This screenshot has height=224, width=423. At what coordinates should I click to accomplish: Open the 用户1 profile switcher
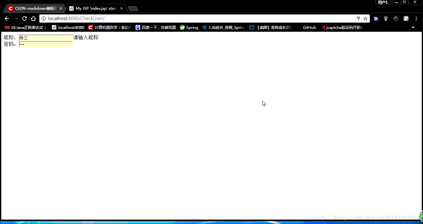[383, 3]
